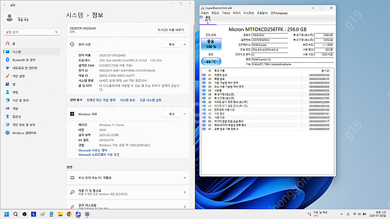Screen dimensions: 390x219
Task: Open File Explorer folder icon on taskbar
Action: tap(60, 214)
